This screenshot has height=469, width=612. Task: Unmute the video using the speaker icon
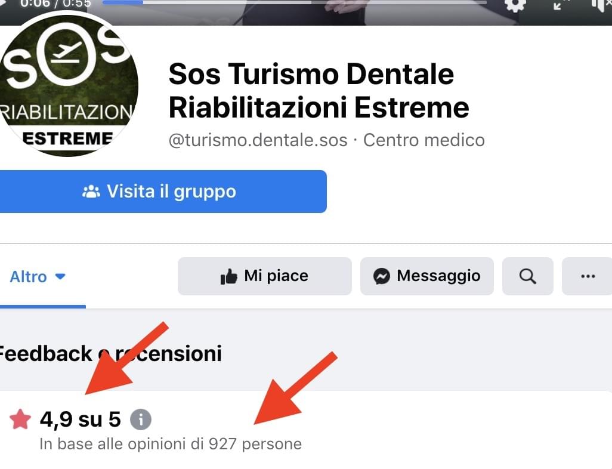601,5
